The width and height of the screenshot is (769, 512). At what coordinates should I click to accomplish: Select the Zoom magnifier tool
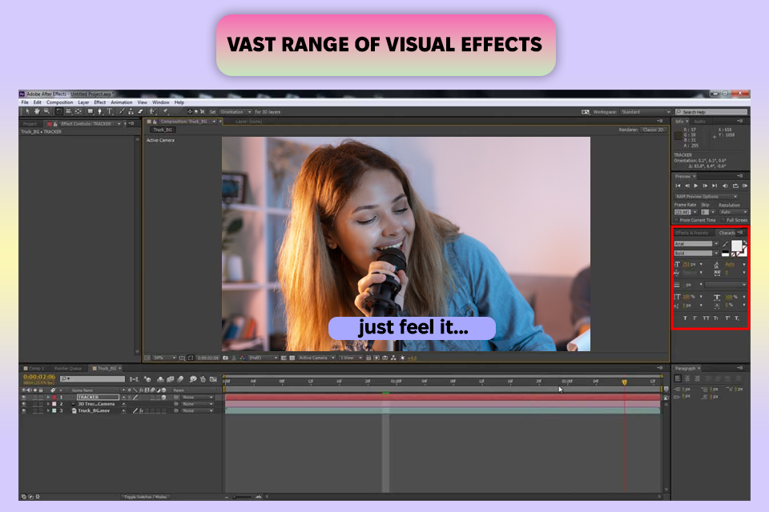coord(46,112)
